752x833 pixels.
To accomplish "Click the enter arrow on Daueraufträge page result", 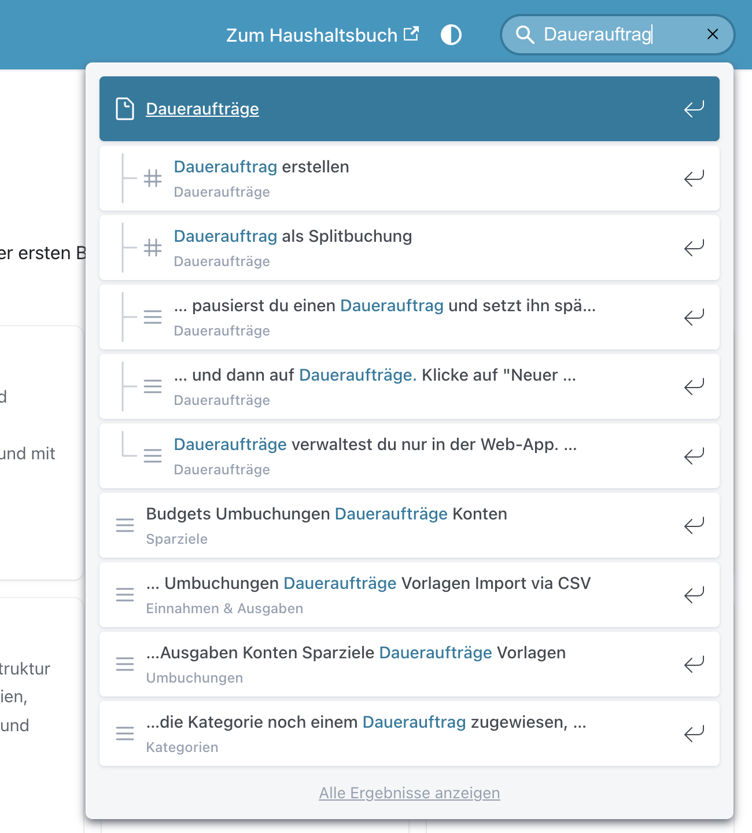I will click(x=694, y=109).
